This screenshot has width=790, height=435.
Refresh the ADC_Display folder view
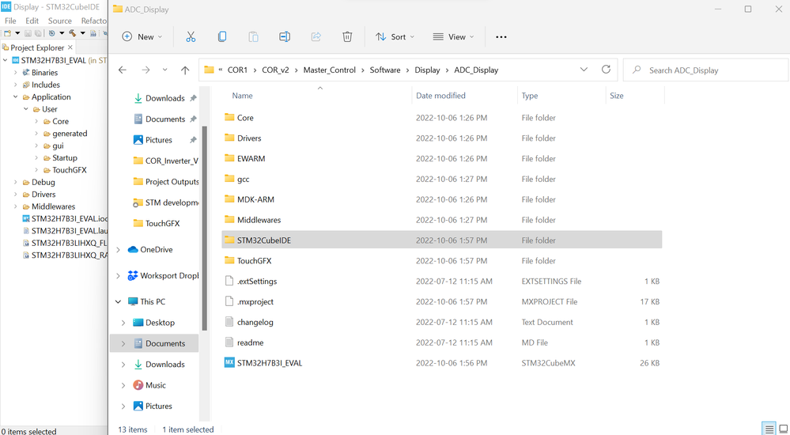606,70
